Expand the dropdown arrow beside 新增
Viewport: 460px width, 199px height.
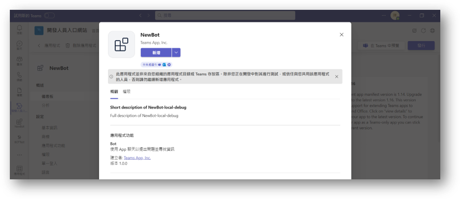click(x=176, y=52)
